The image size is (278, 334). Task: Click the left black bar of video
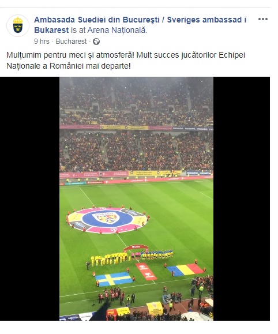(30, 198)
